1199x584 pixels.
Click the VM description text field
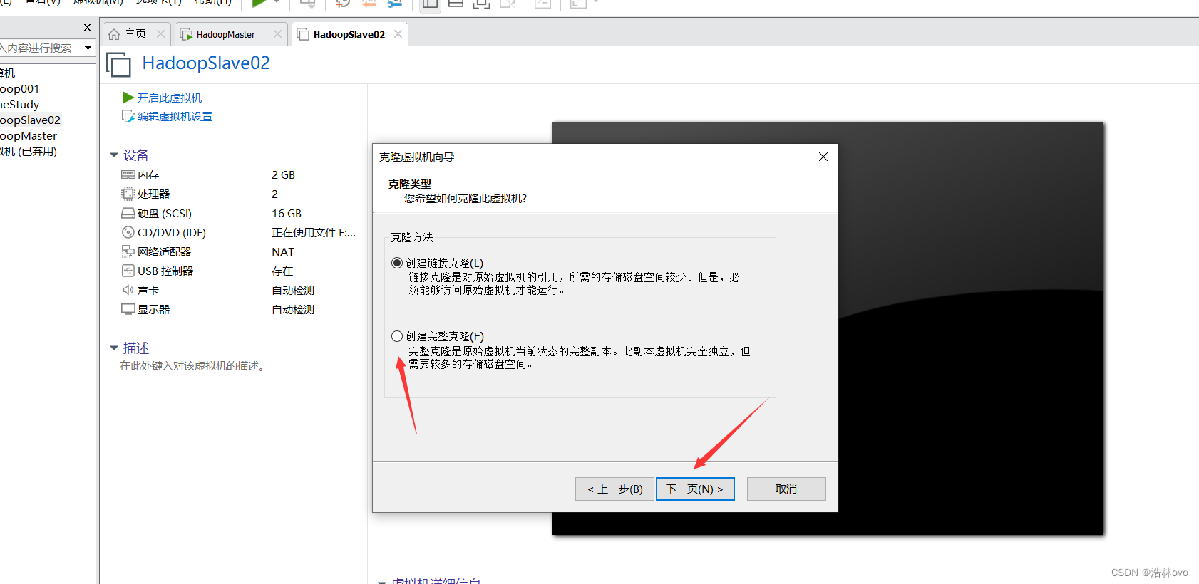tap(192, 366)
